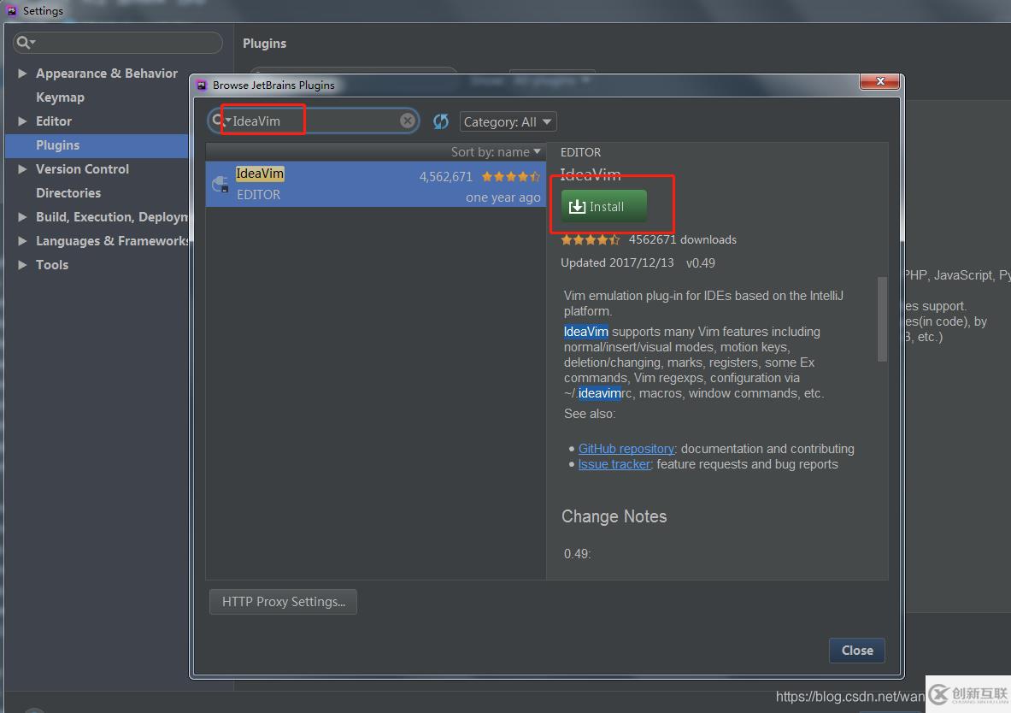Install the IdeaVim plugin
The height and width of the screenshot is (713, 1011).
[x=603, y=207]
